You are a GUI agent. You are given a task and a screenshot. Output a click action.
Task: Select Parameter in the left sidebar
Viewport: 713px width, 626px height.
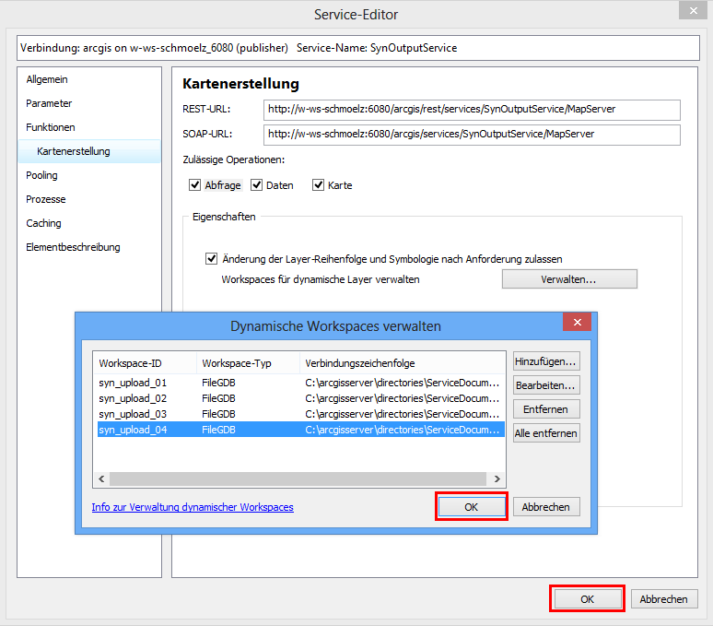(x=49, y=103)
